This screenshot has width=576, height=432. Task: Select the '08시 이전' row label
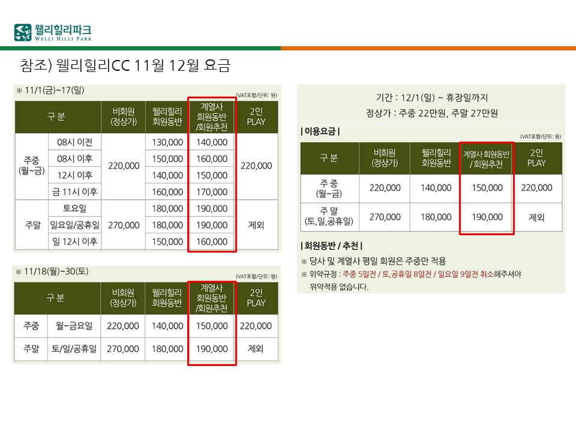point(74,142)
